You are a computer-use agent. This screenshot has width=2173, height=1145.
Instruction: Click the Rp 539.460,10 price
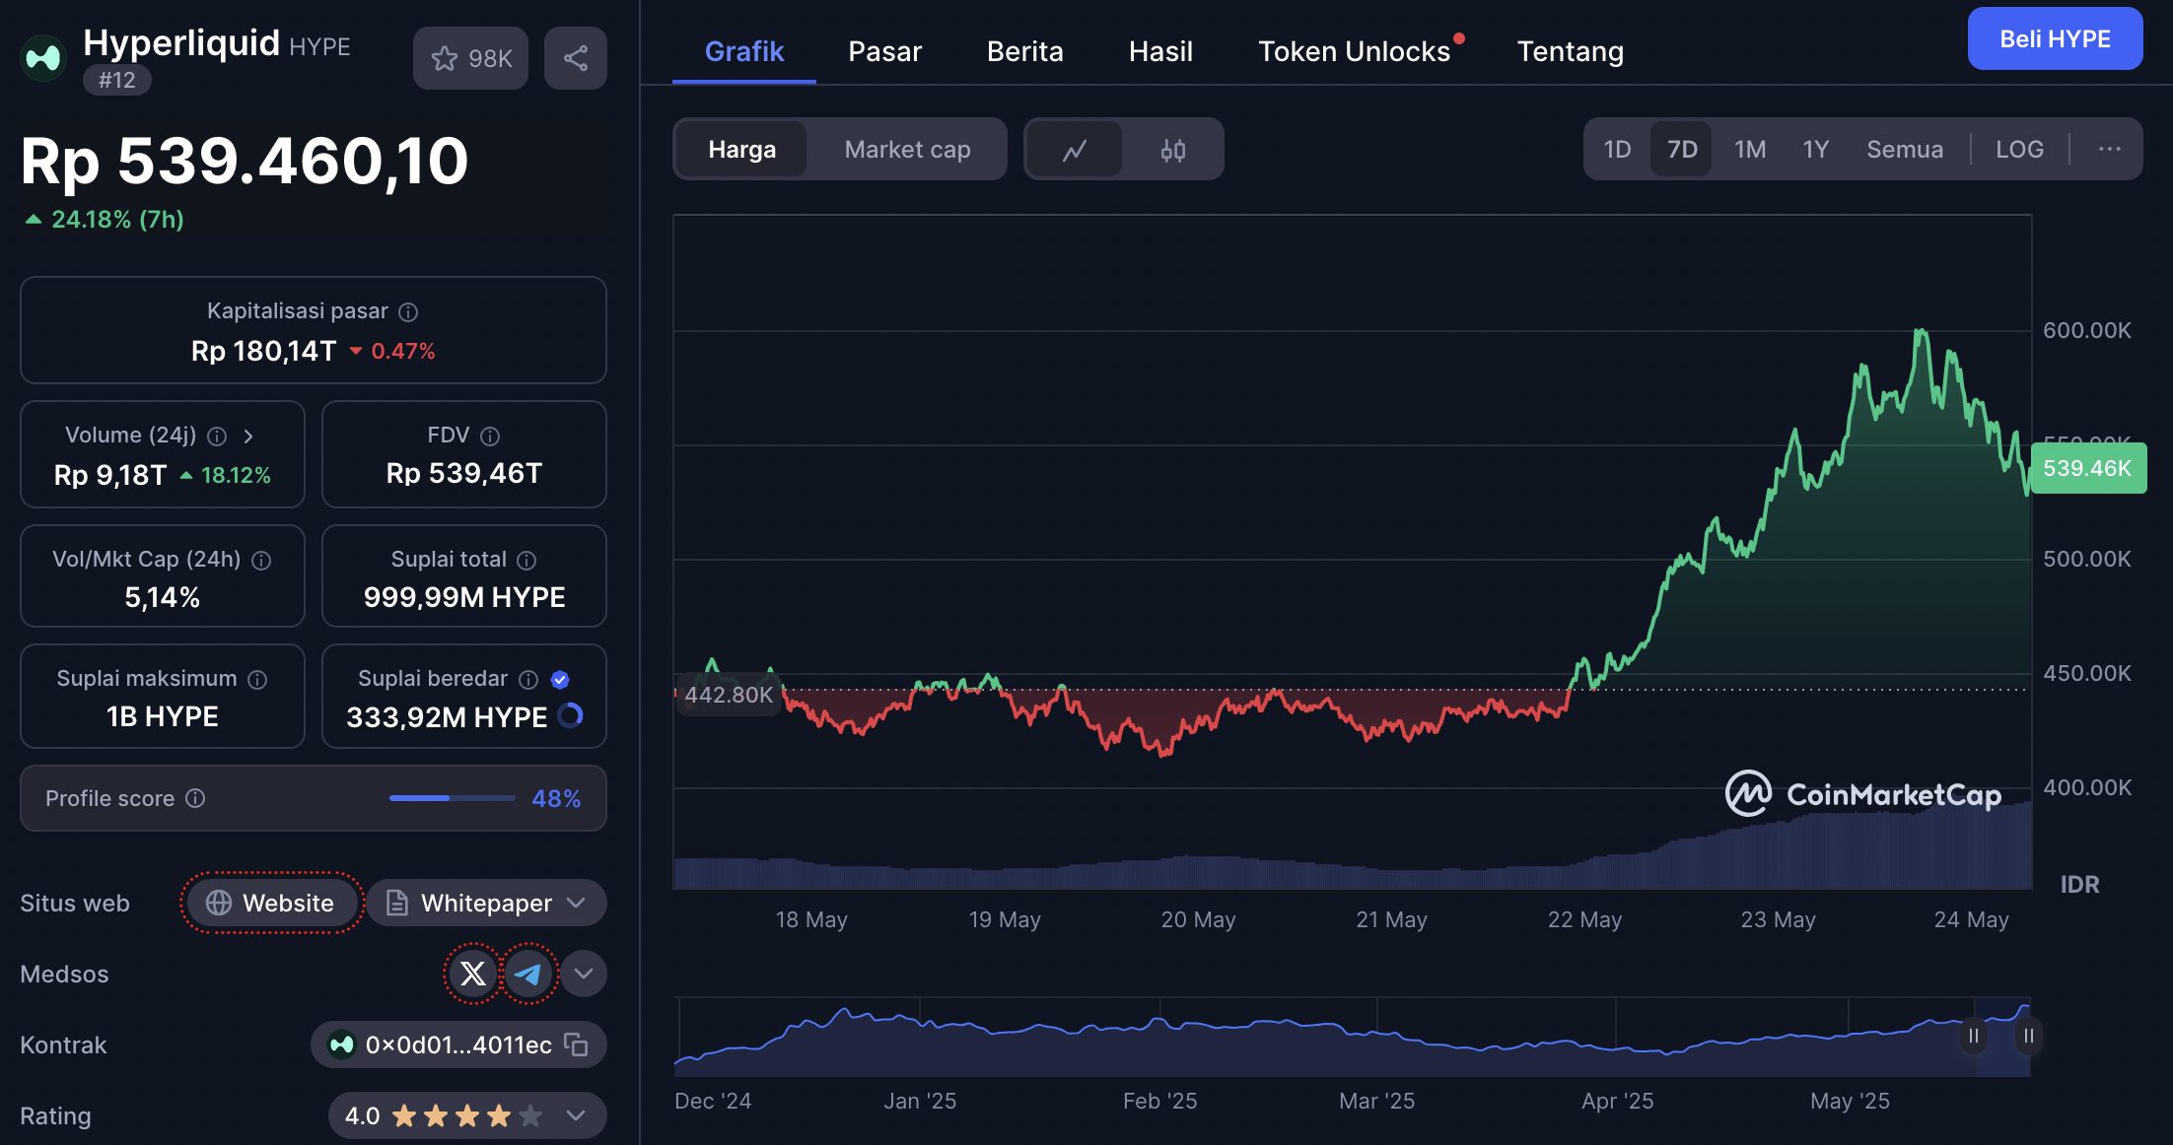[245, 161]
